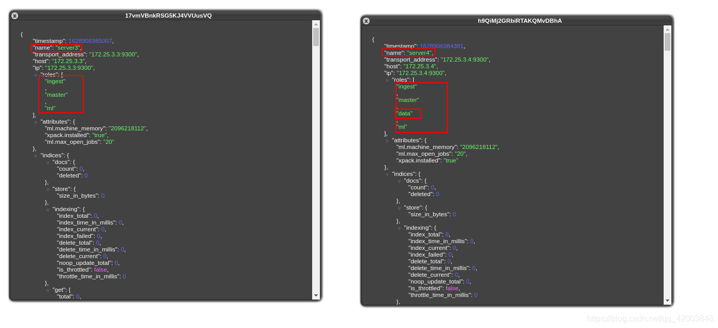The image size is (718, 328).
Task: Click "index_time_in_millis" line in server3 window
Action: [90, 222]
